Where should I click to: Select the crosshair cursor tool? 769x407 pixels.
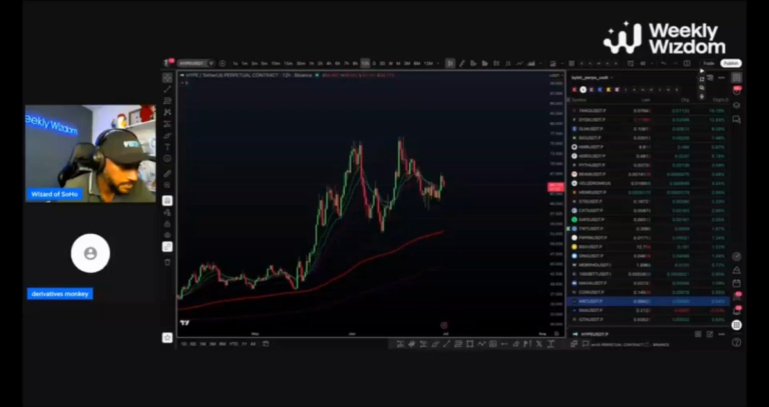tap(167, 77)
